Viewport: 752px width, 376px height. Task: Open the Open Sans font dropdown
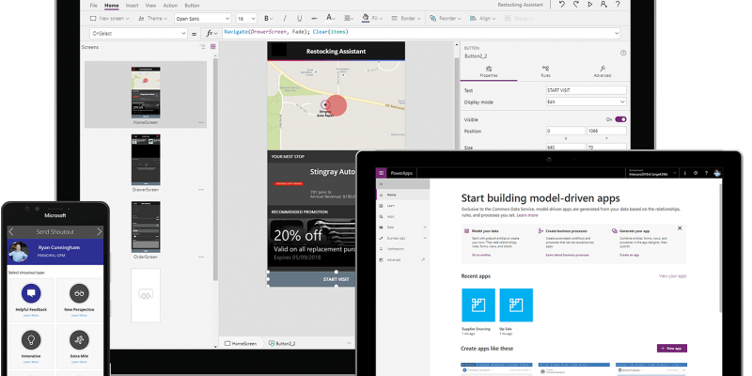[202, 19]
